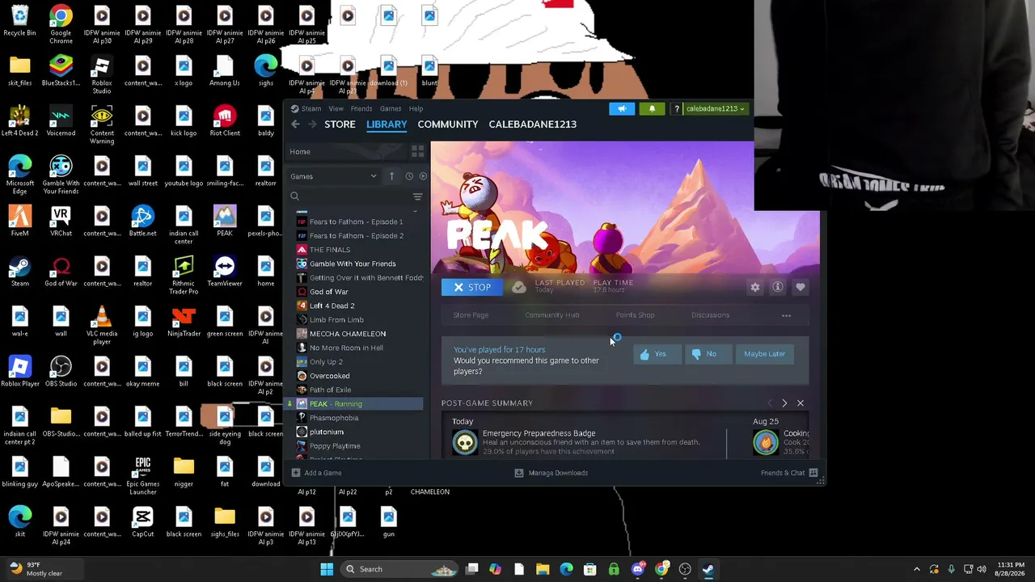Screen dimensions: 1035x582
Task: Switch to the COMMUNITY tab
Action: [448, 124]
